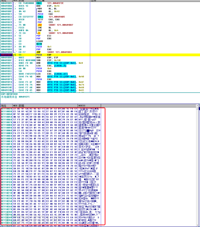The width and height of the screenshot is (200, 227).
Task: Click the 本地调用来自 00401CF5 line
Action: click(x=15, y=97)
